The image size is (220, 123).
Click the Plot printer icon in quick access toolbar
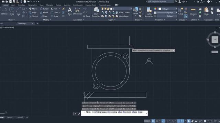25,2
